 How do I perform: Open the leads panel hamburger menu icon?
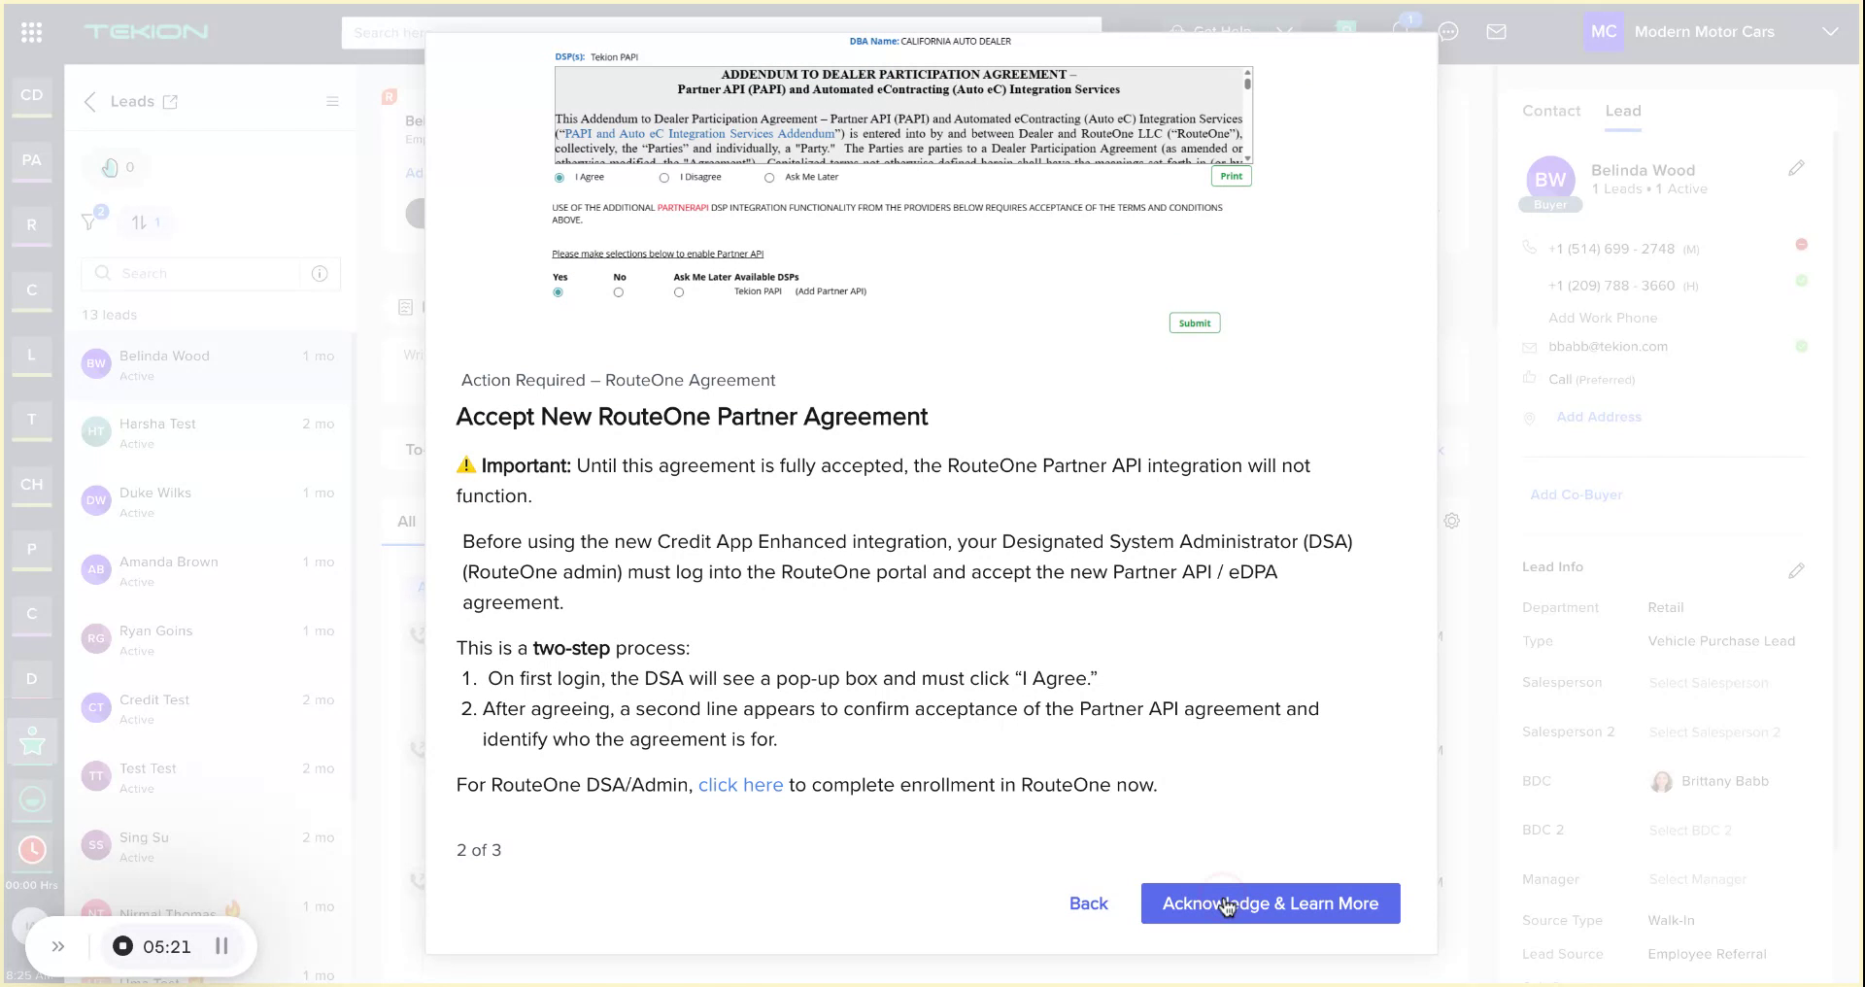333,101
